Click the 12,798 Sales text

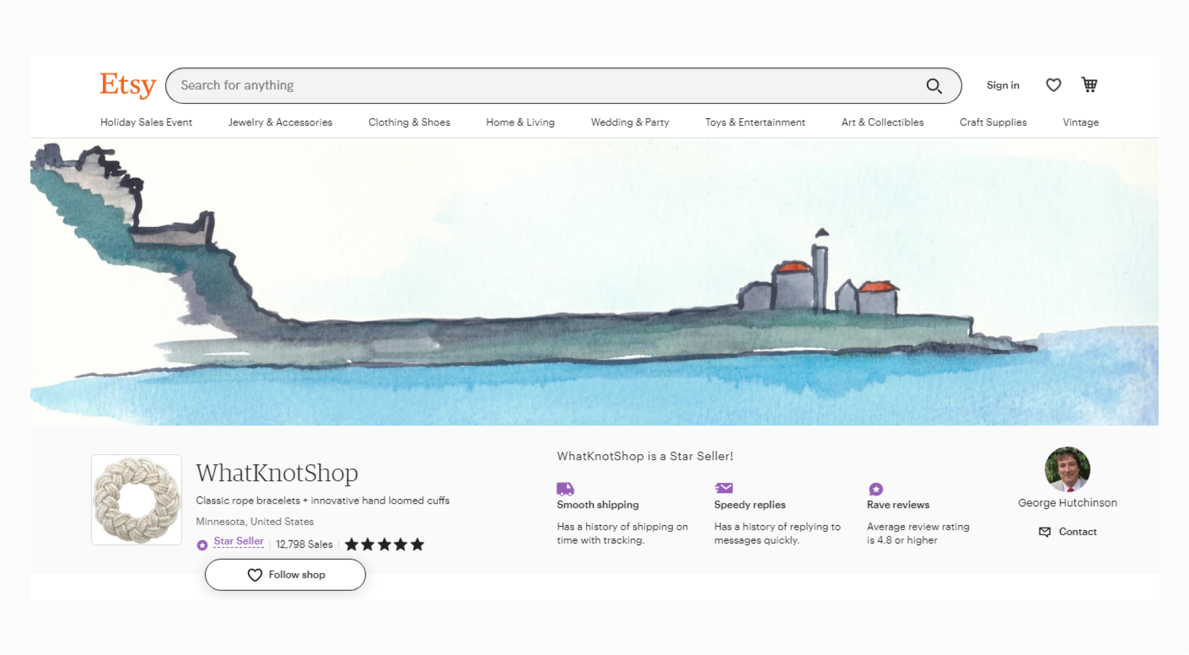[304, 544]
